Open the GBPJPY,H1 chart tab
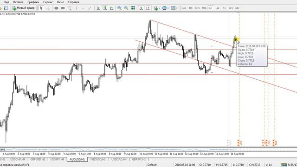Viewport: 297px width, 167px height. click(139, 160)
